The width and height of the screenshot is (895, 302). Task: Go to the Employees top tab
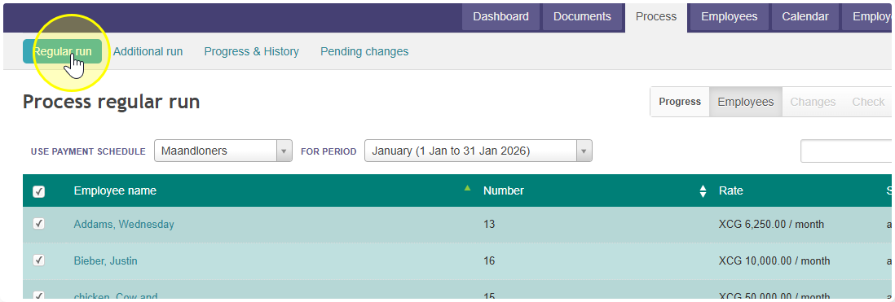[x=730, y=16]
